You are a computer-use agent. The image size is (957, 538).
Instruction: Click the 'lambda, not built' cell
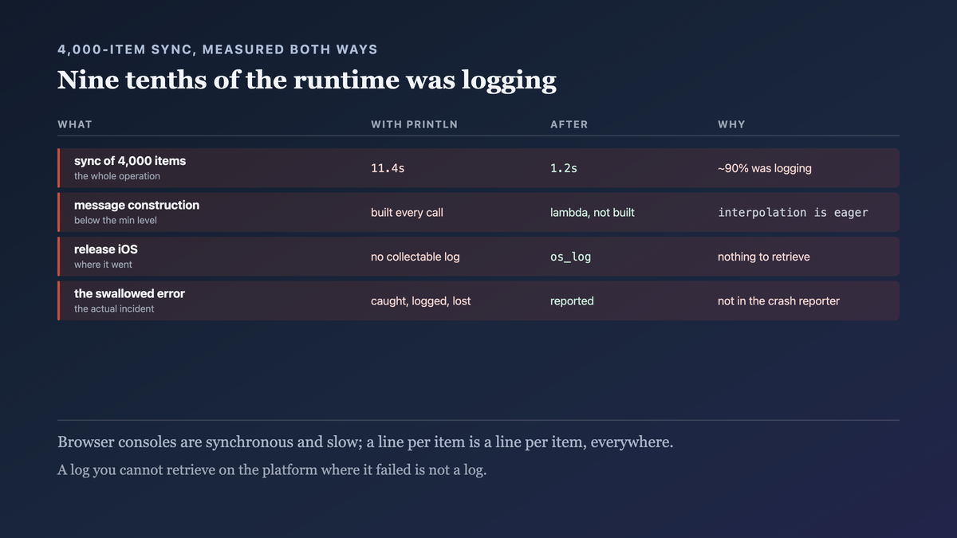click(x=593, y=213)
